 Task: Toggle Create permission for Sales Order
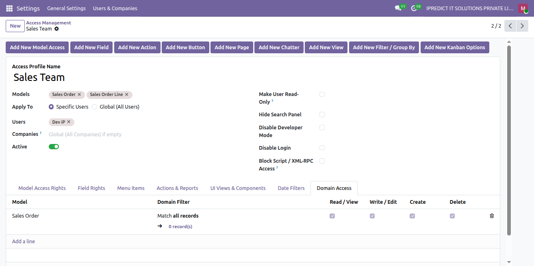click(412, 216)
